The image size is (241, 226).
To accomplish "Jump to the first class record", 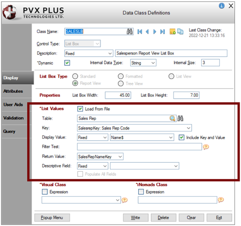I will [x=140, y=32].
